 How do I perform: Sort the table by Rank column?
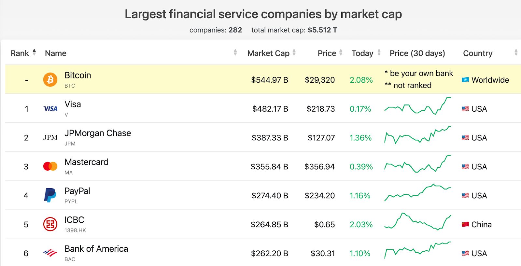point(34,52)
